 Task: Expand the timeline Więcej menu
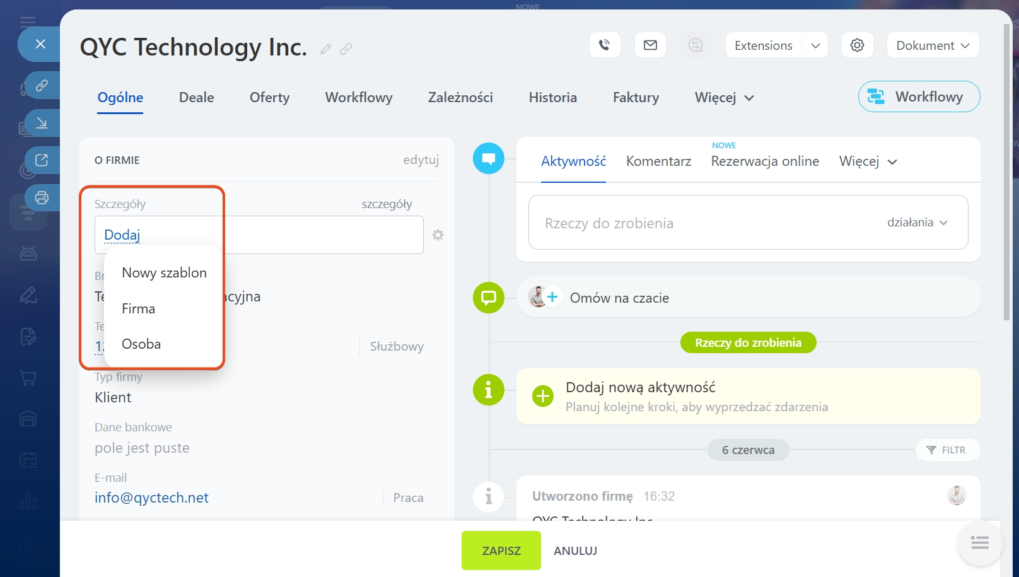coord(868,161)
